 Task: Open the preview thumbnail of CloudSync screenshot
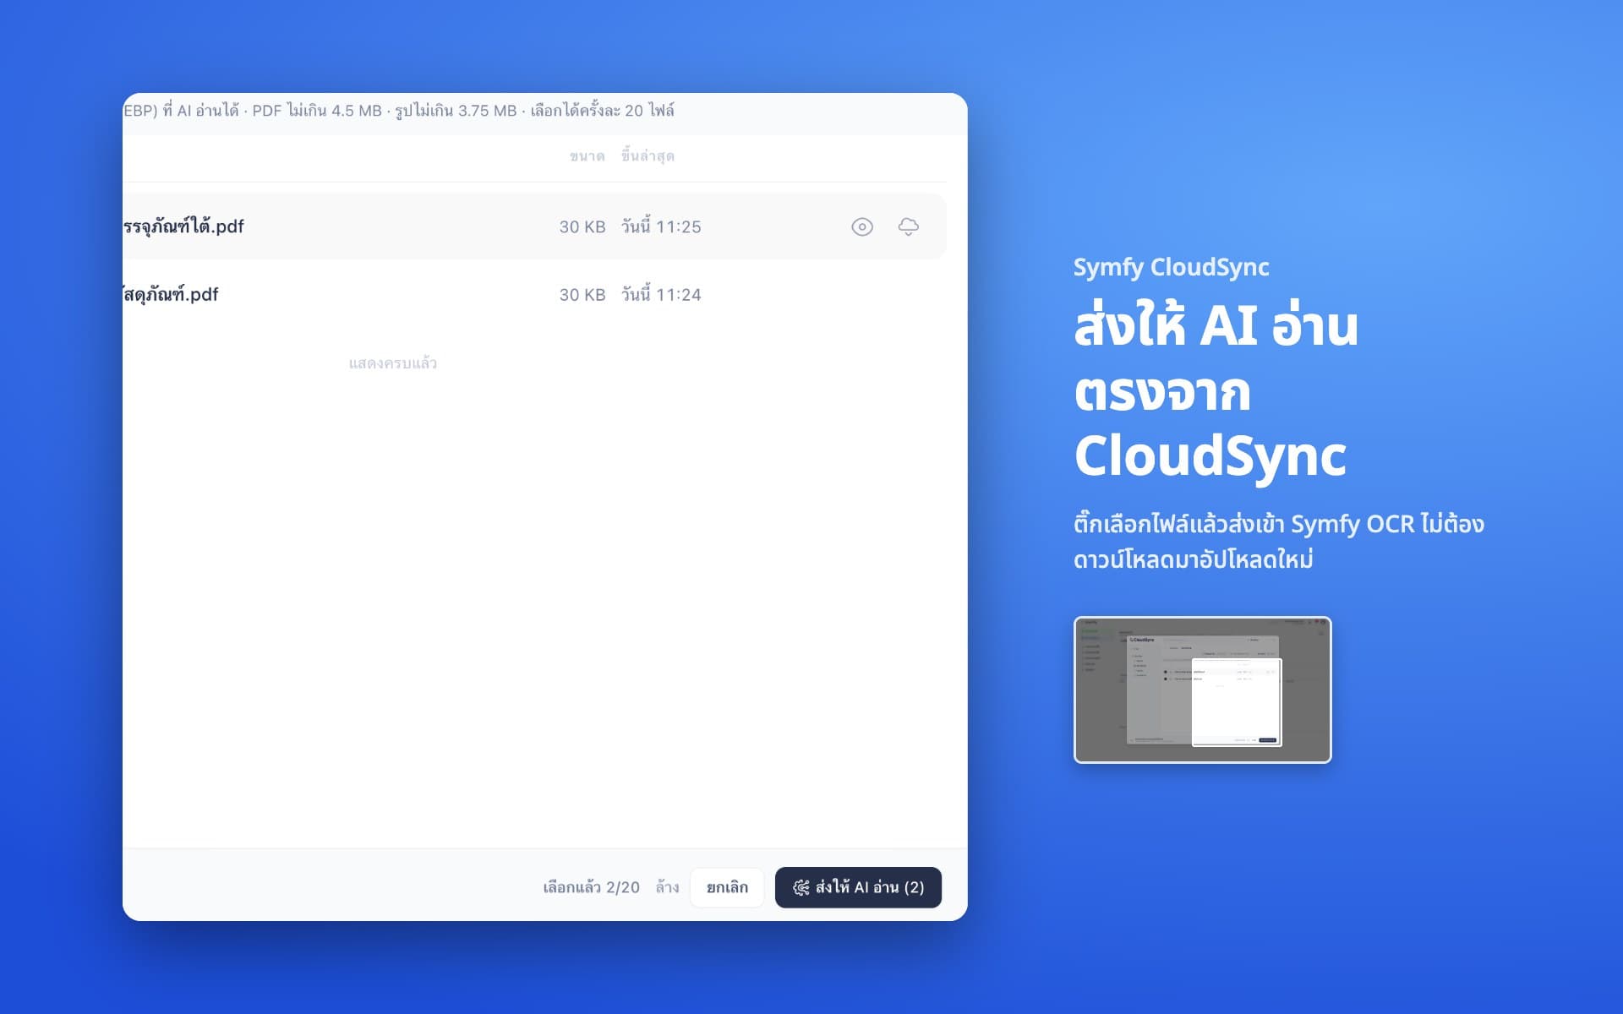[1202, 690]
